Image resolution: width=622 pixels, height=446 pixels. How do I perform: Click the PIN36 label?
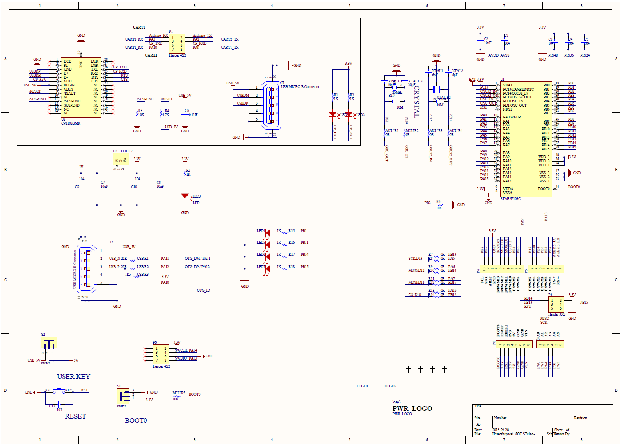tap(569, 55)
